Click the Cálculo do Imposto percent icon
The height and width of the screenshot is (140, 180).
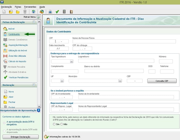pos(5,61)
